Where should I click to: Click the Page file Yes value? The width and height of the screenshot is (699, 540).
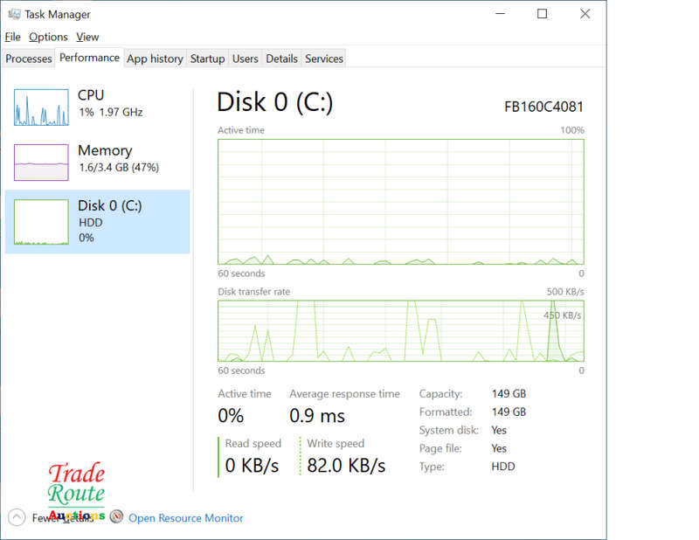click(499, 448)
